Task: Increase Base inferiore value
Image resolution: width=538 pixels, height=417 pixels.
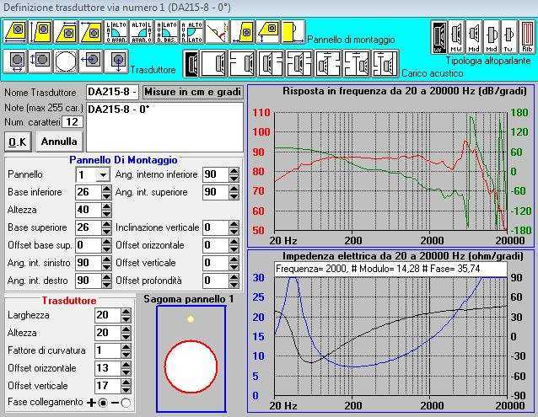Action: click(106, 189)
